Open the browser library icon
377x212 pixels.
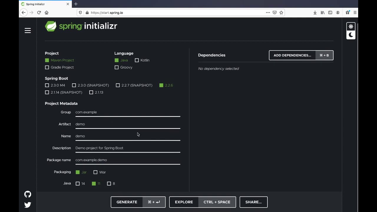[323, 13]
